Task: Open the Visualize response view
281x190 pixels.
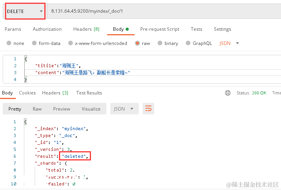Action: (x=91, y=109)
